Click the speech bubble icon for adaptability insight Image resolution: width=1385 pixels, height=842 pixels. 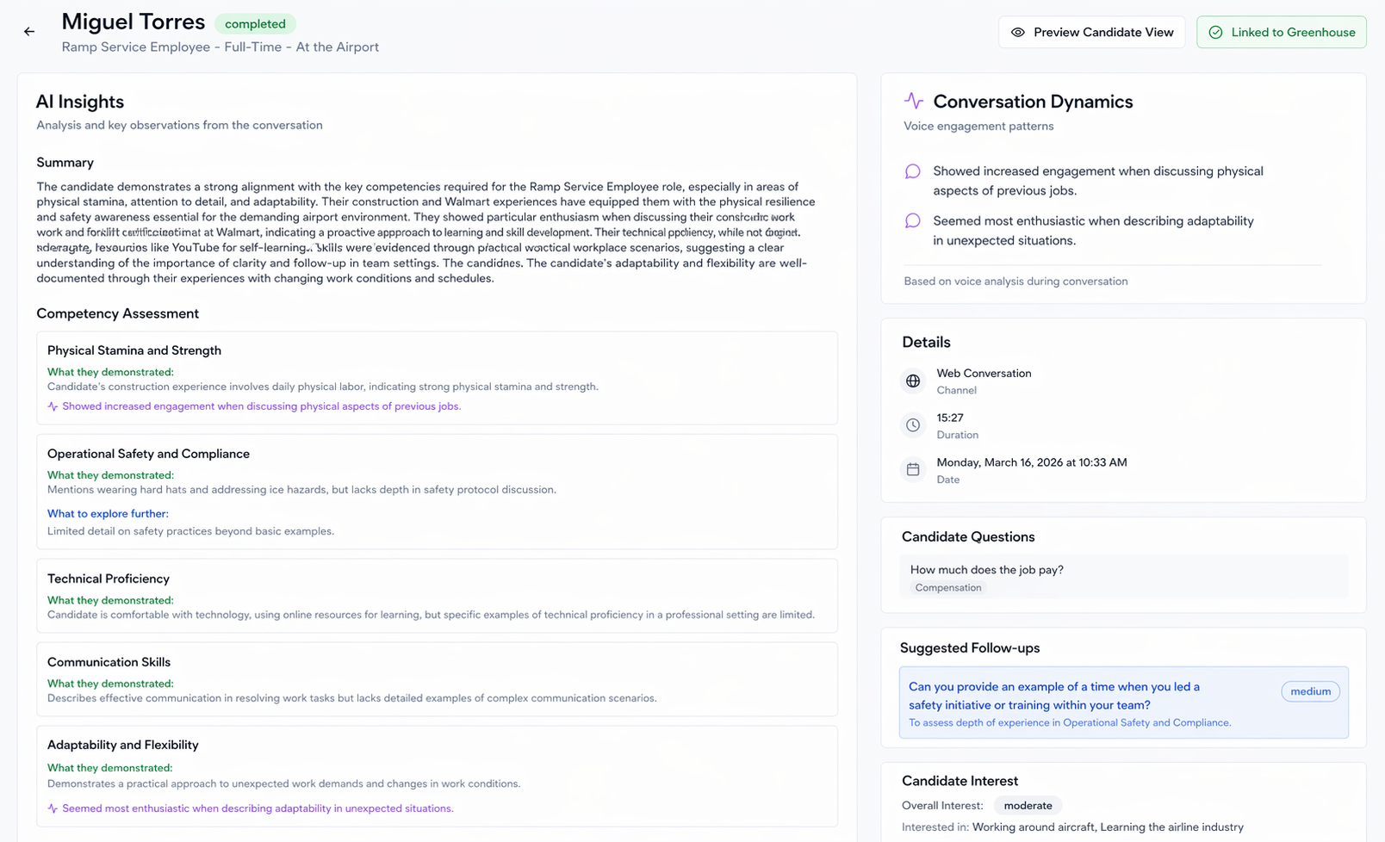click(x=913, y=221)
